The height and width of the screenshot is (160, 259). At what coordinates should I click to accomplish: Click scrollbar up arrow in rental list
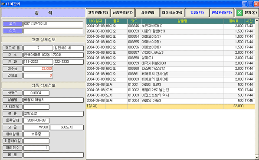pos(257,20)
